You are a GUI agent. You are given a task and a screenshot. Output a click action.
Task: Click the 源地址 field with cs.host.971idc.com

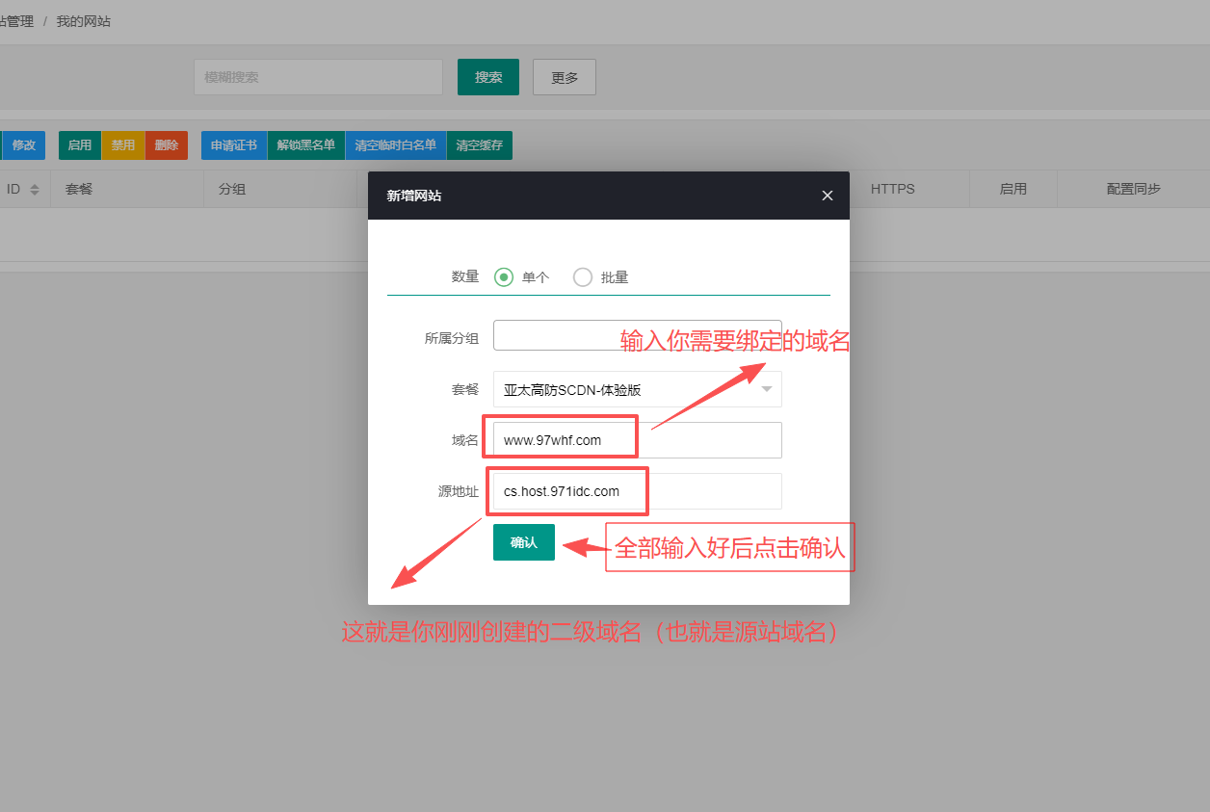(x=637, y=491)
